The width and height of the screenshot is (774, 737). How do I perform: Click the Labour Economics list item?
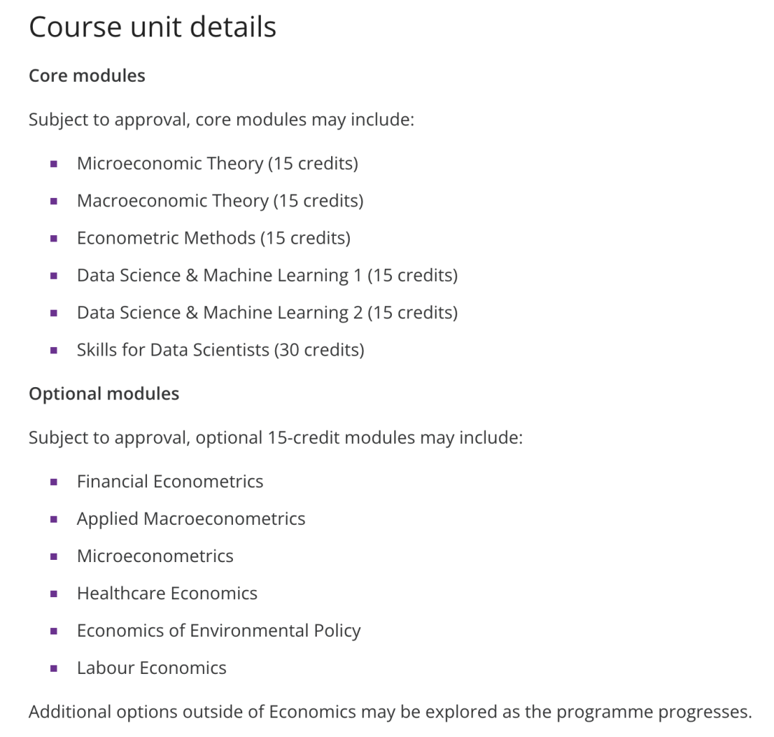[151, 668]
